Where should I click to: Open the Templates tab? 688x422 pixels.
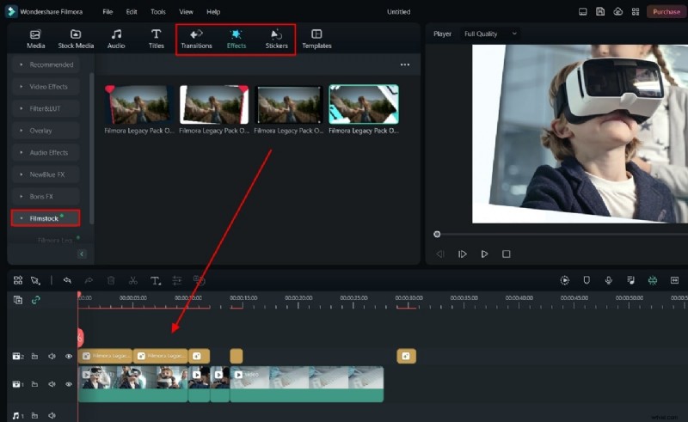[316, 39]
